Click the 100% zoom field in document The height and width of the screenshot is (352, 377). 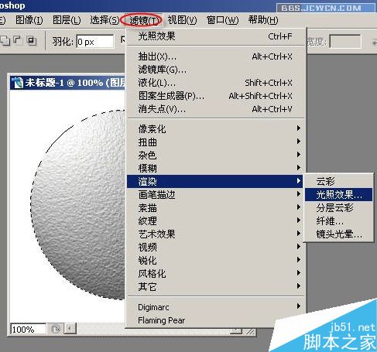[x=28, y=330]
